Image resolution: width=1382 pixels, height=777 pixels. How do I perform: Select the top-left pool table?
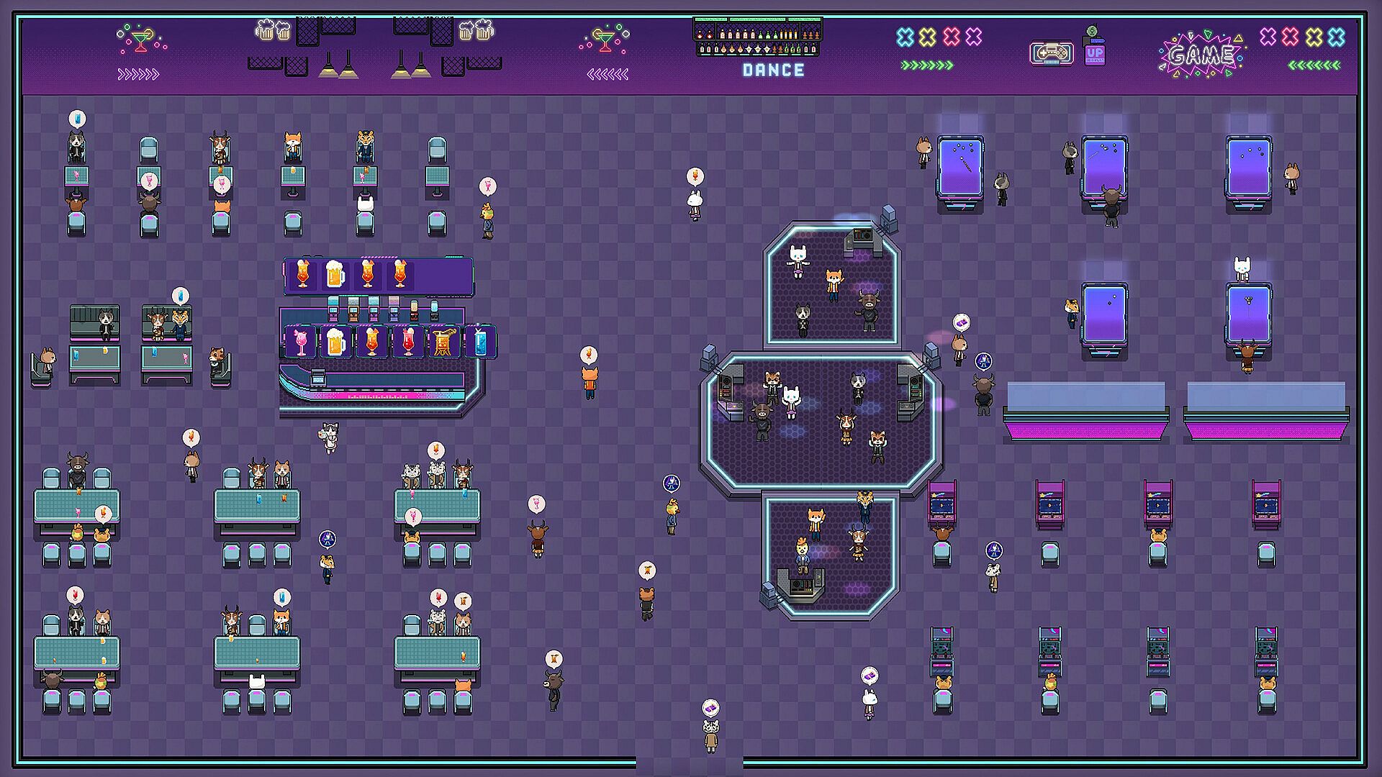[959, 169]
